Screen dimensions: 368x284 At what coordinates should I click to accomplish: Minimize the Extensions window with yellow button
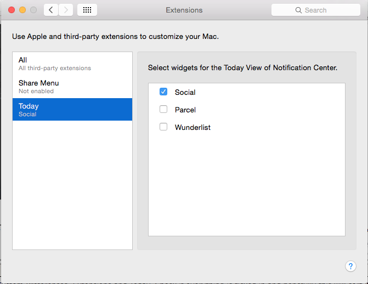pyautogui.click(x=22, y=10)
